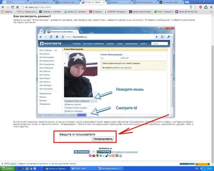Expand the hidden bookmarks overflow chevron
This screenshot has width=214, height=171.
click(x=211, y=12)
